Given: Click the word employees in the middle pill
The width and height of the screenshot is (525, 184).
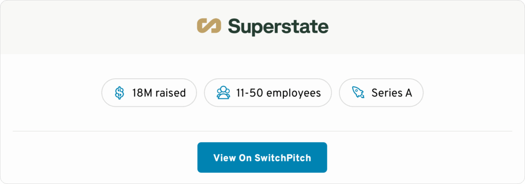Looking at the screenshot, I should pos(294,94).
